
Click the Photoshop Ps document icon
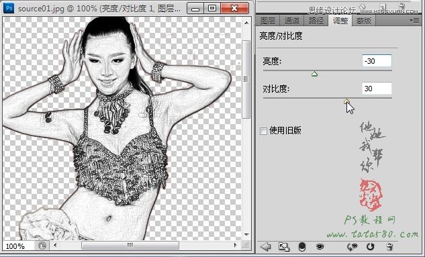9,8
